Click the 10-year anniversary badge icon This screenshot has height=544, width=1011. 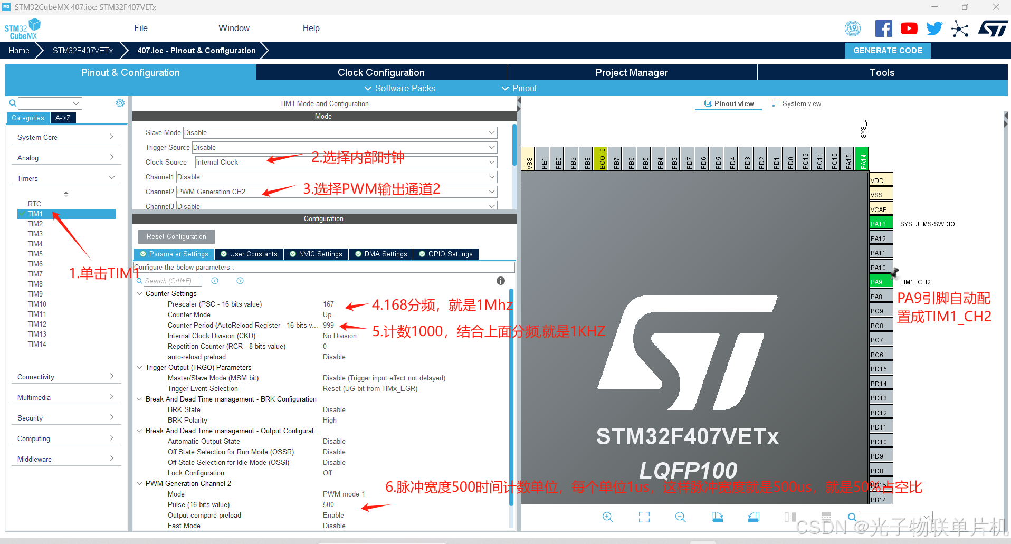click(853, 28)
